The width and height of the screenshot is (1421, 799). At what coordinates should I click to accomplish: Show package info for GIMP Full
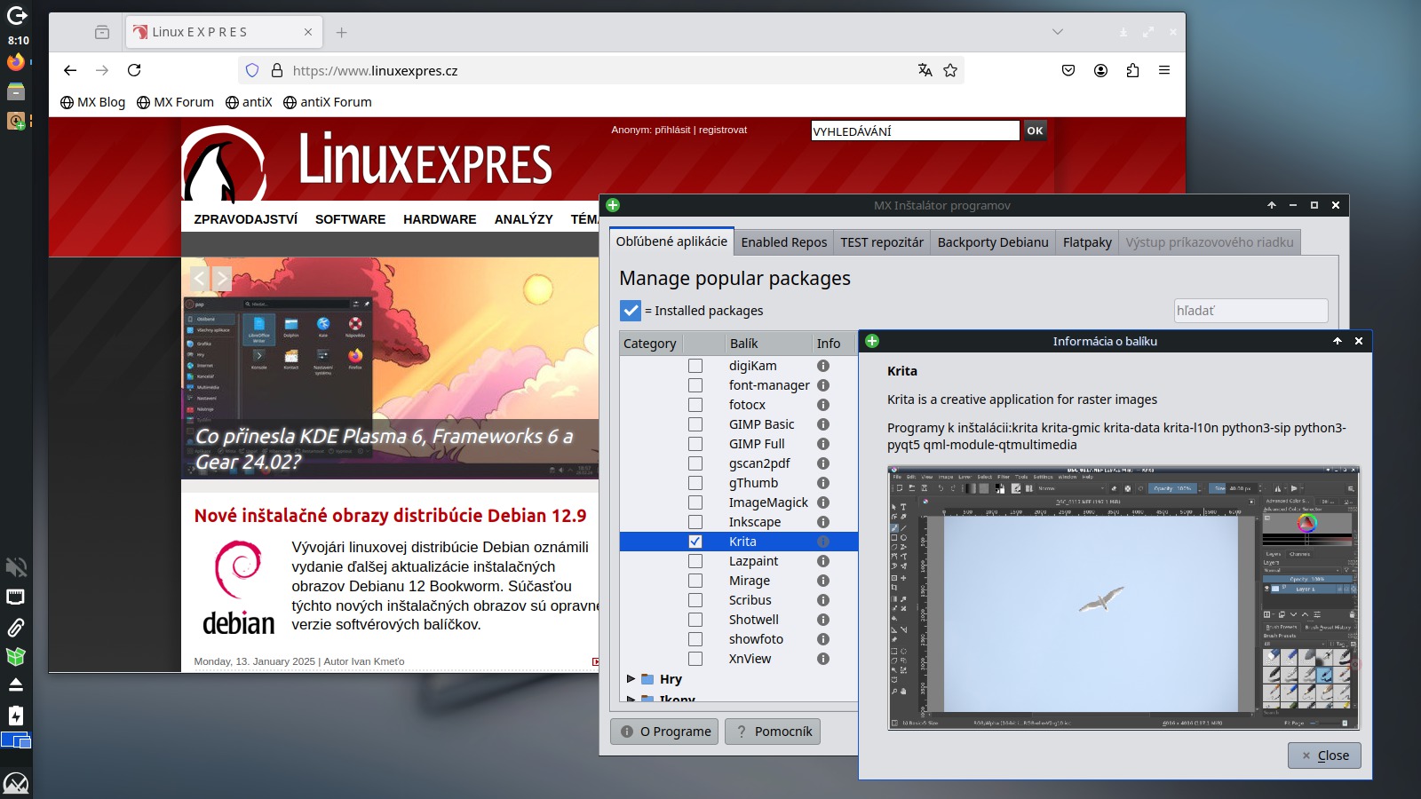[x=823, y=444]
